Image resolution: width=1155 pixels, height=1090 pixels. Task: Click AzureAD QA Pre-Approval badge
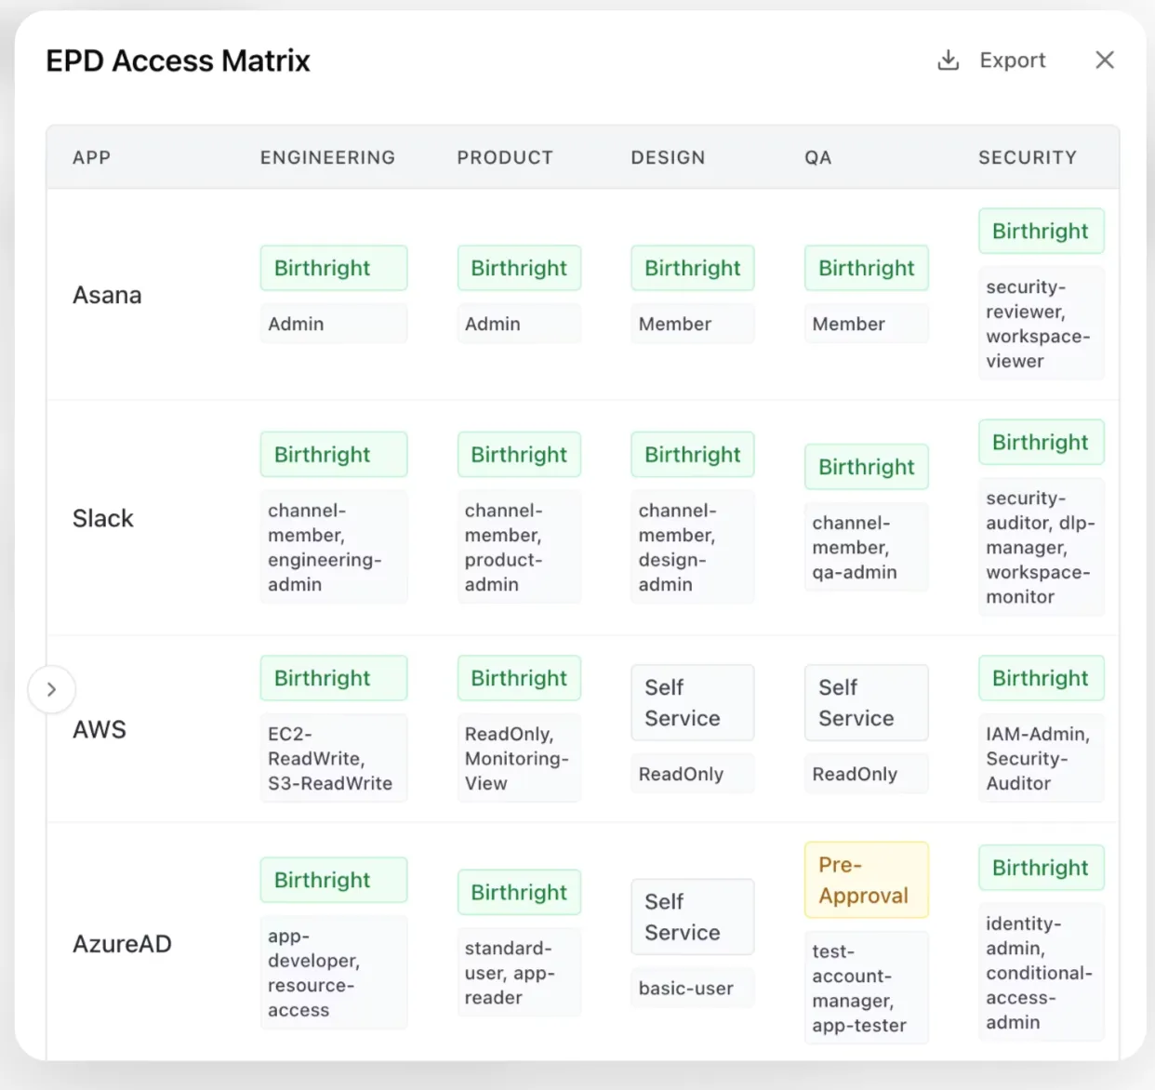click(x=867, y=880)
